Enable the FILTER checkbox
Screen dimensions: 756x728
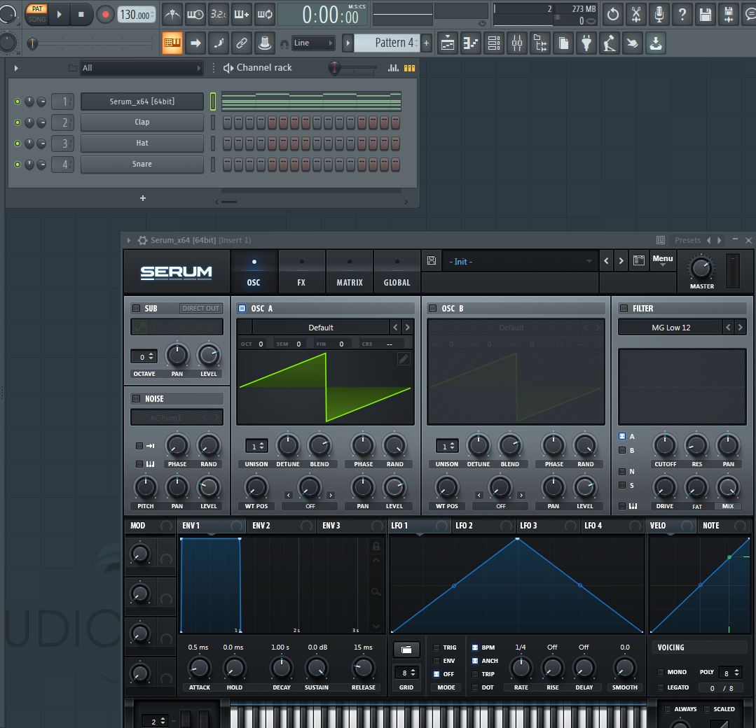click(624, 309)
